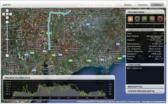Click the orange arrow Экспорт icon
The width and height of the screenshot is (168, 104).
click(152, 19)
